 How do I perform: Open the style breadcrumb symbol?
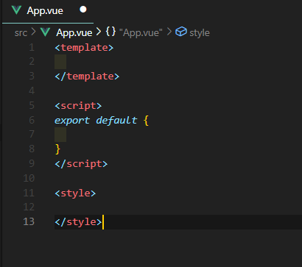pos(200,33)
